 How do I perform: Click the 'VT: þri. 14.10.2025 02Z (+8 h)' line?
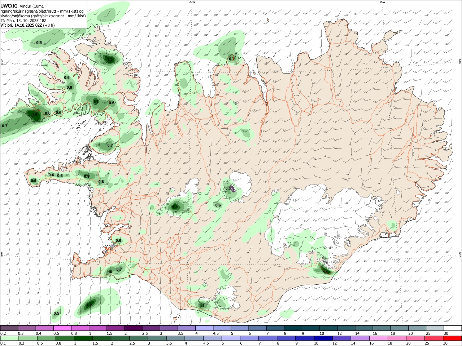click(x=28, y=25)
